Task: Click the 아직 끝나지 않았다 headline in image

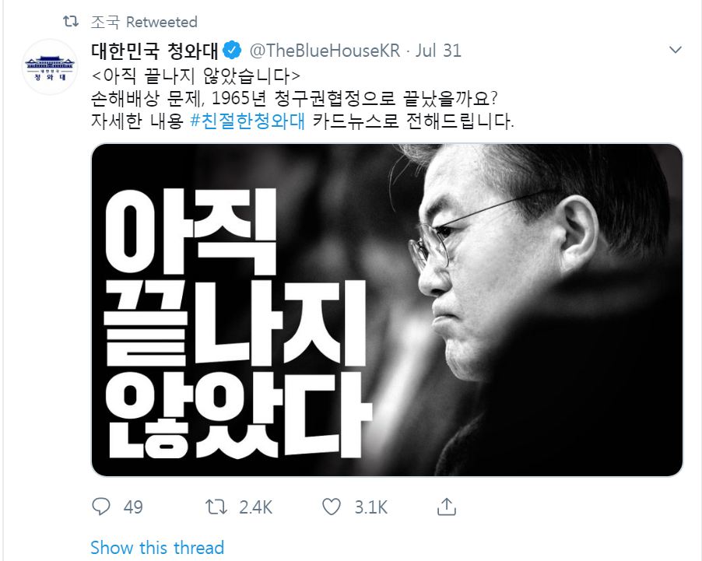Action: click(237, 324)
